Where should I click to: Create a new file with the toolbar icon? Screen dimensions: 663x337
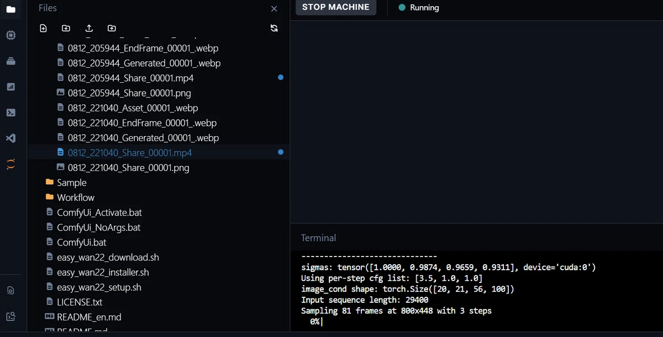click(x=44, y=28)
